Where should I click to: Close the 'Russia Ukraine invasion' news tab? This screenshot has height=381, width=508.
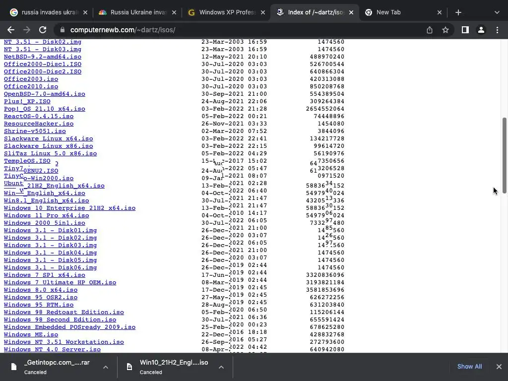click(174, 12)
